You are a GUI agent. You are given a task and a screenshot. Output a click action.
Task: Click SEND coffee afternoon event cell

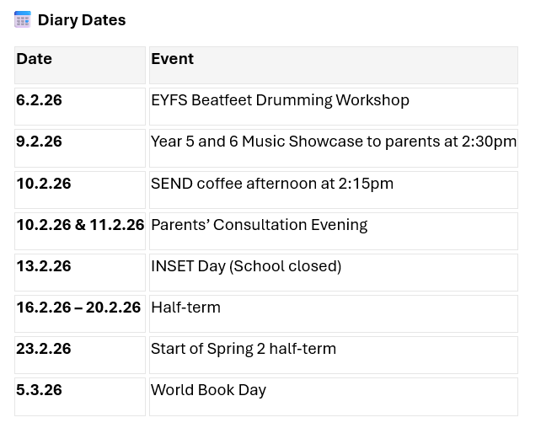point(271,183)
